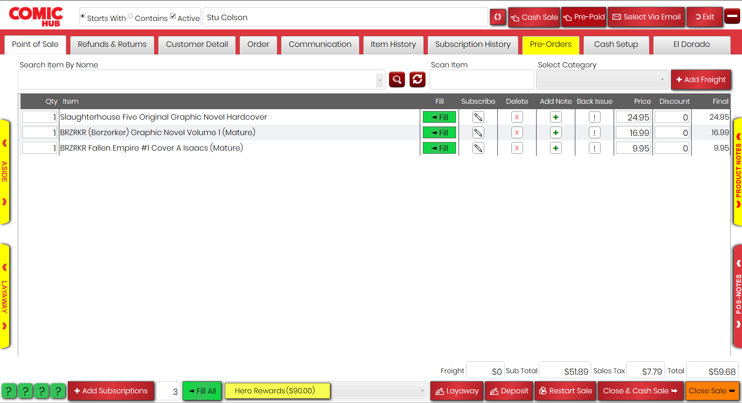Open the Customer Detail tab
742x403 pixels.
pyautogui.click(x=197, y=45)
